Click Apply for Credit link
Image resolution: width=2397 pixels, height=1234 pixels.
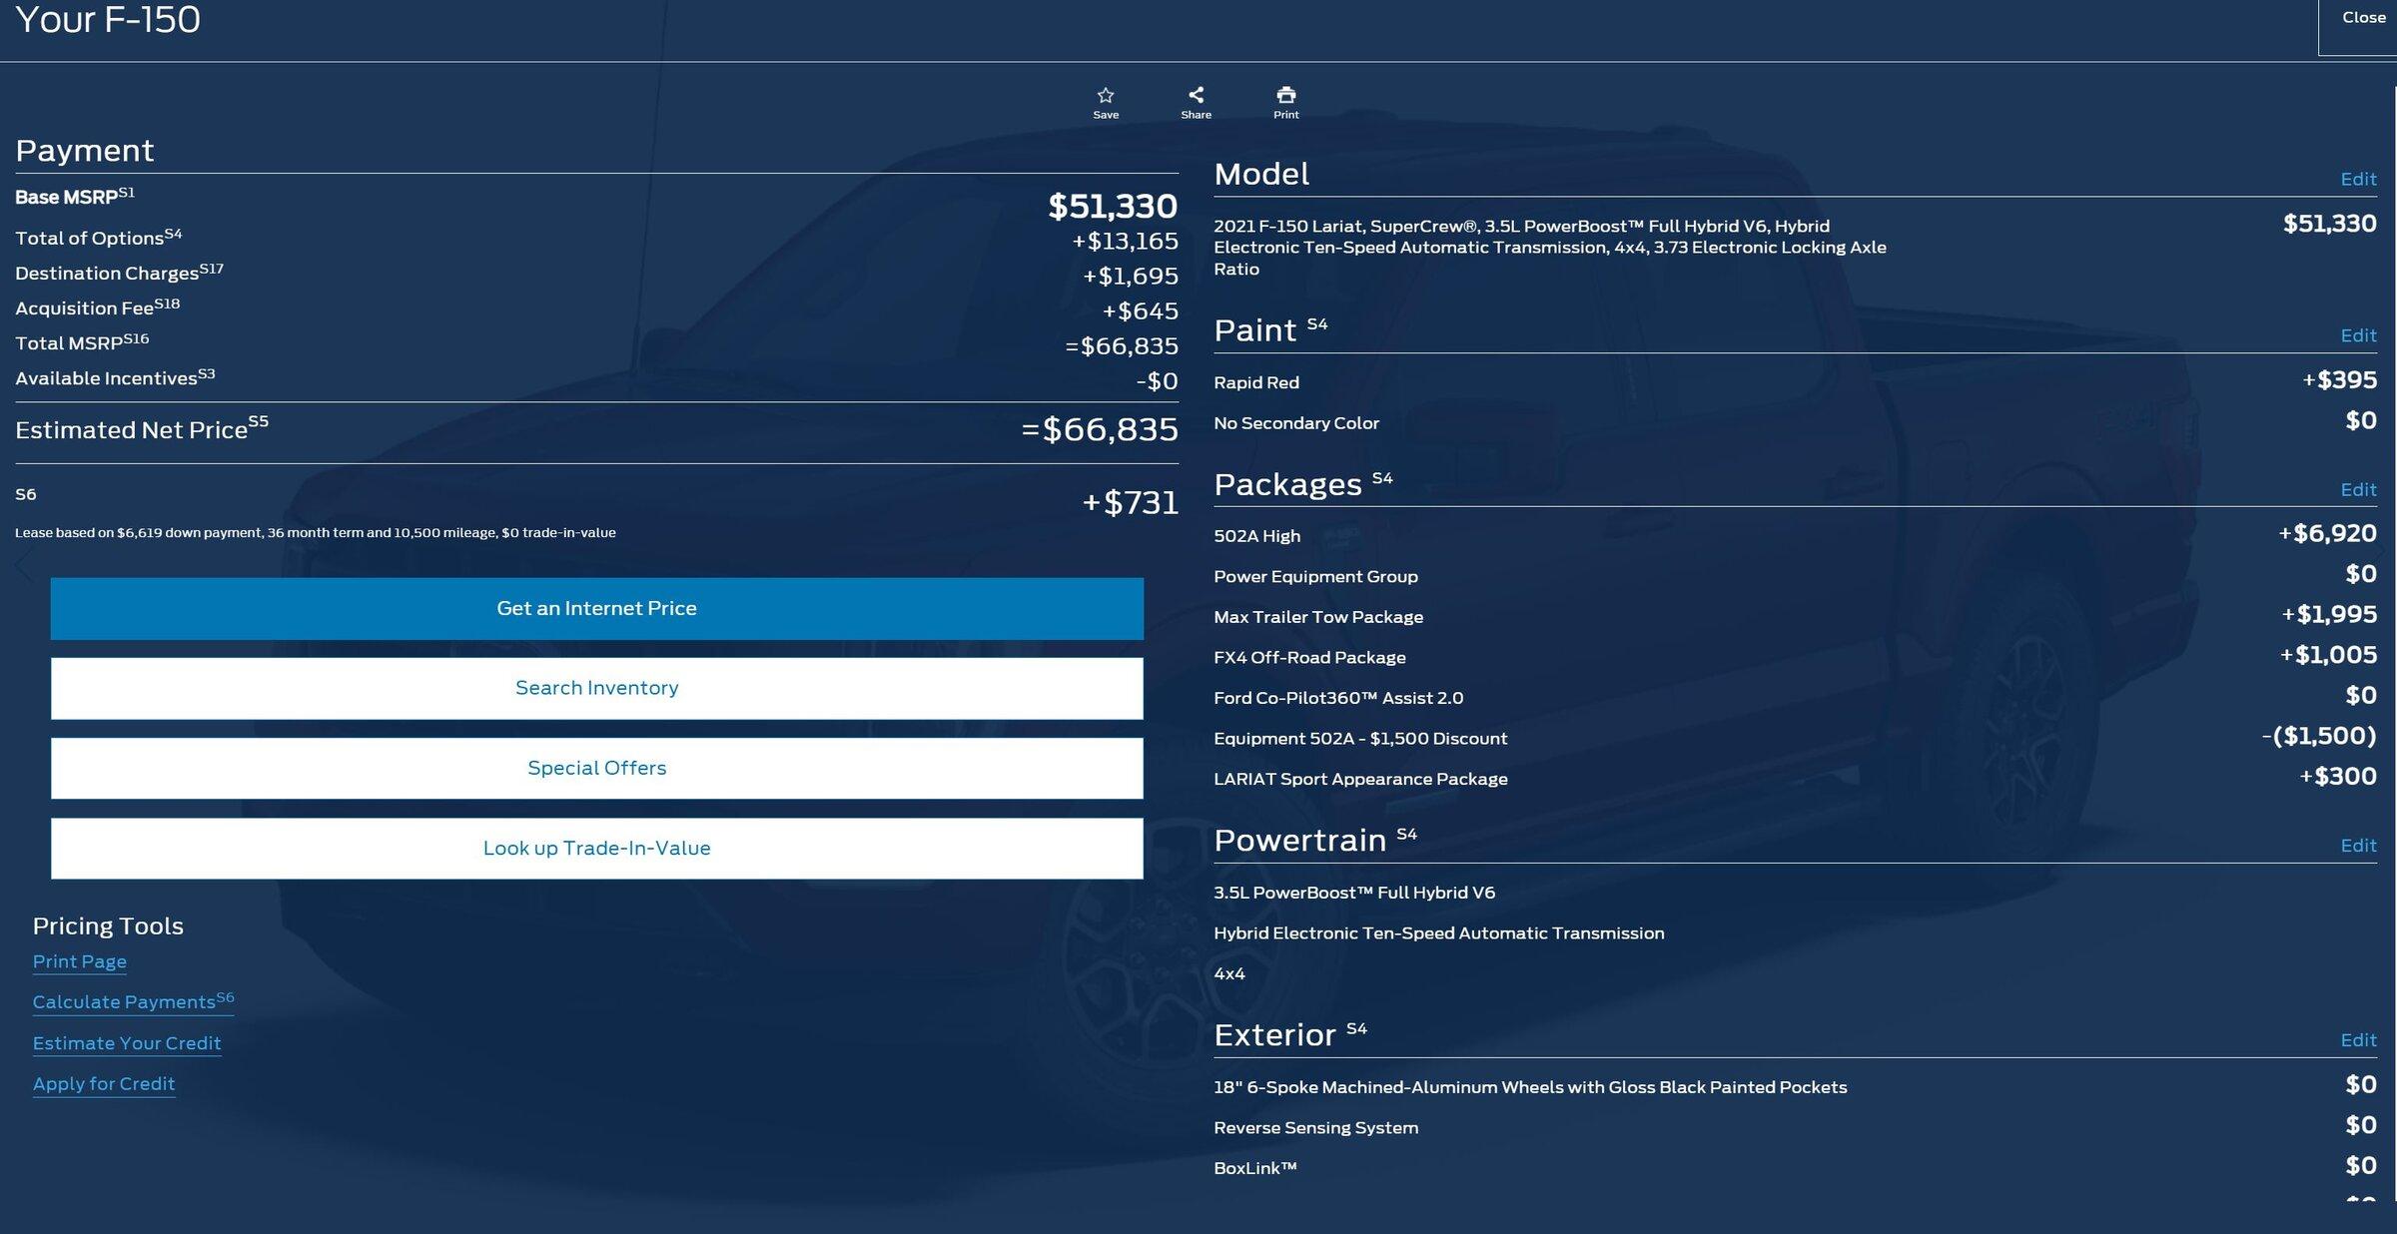(104, 1084)
